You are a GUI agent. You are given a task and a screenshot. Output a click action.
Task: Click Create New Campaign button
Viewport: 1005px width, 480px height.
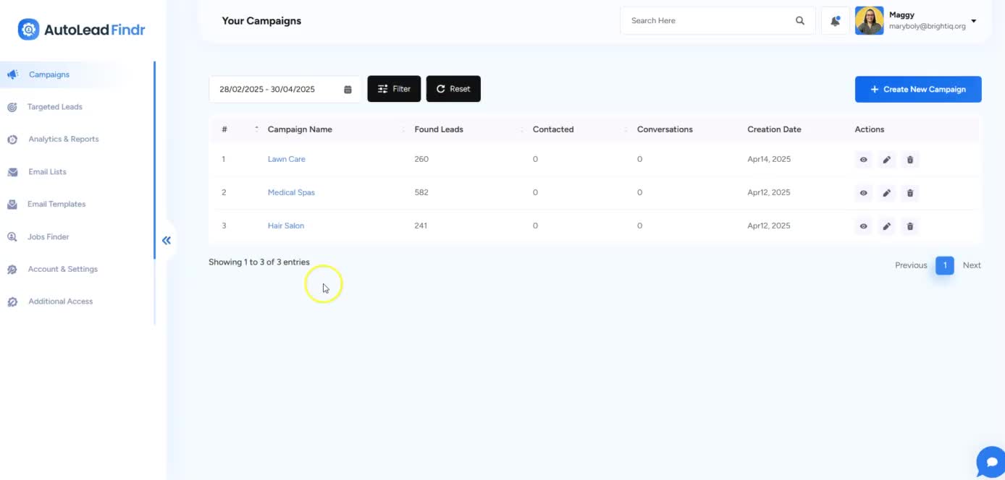918,90
